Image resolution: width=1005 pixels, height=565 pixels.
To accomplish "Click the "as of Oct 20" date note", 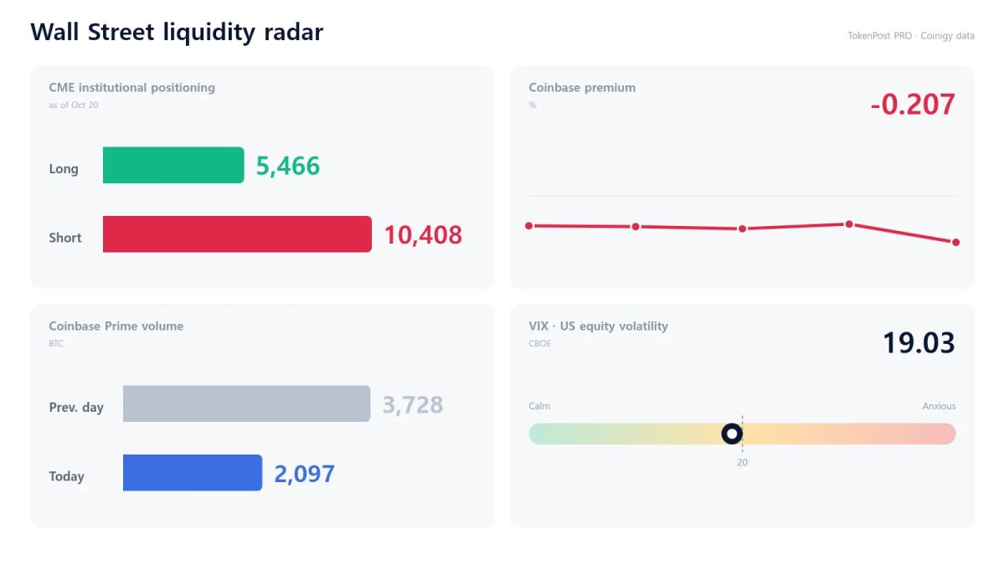I will 74,105.
